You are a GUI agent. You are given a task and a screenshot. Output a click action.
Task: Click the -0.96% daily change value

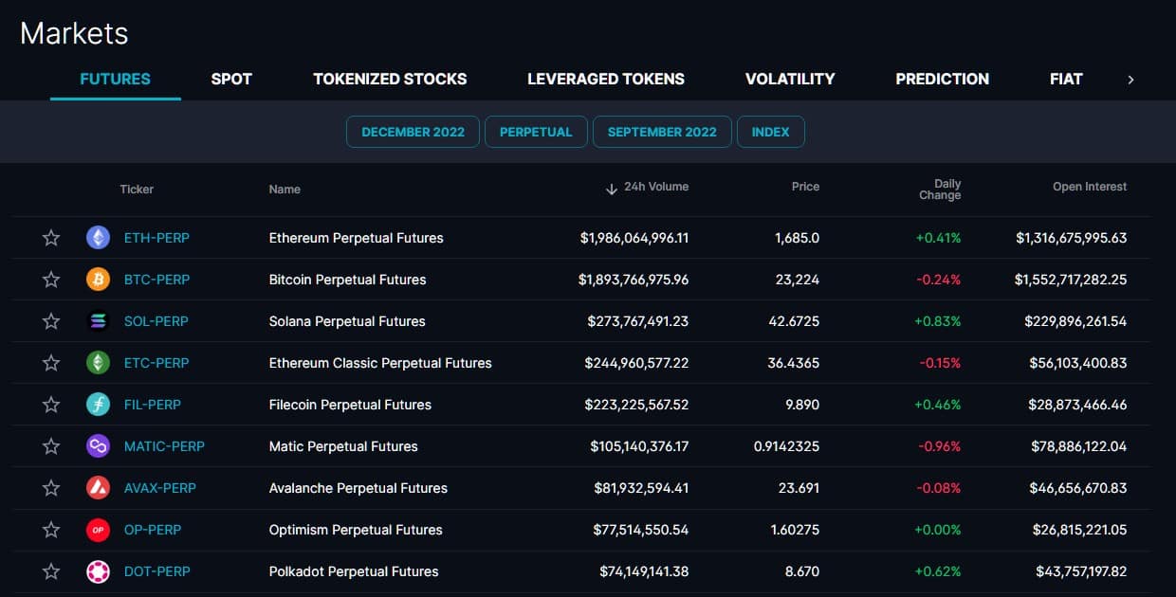pos(939,446)
